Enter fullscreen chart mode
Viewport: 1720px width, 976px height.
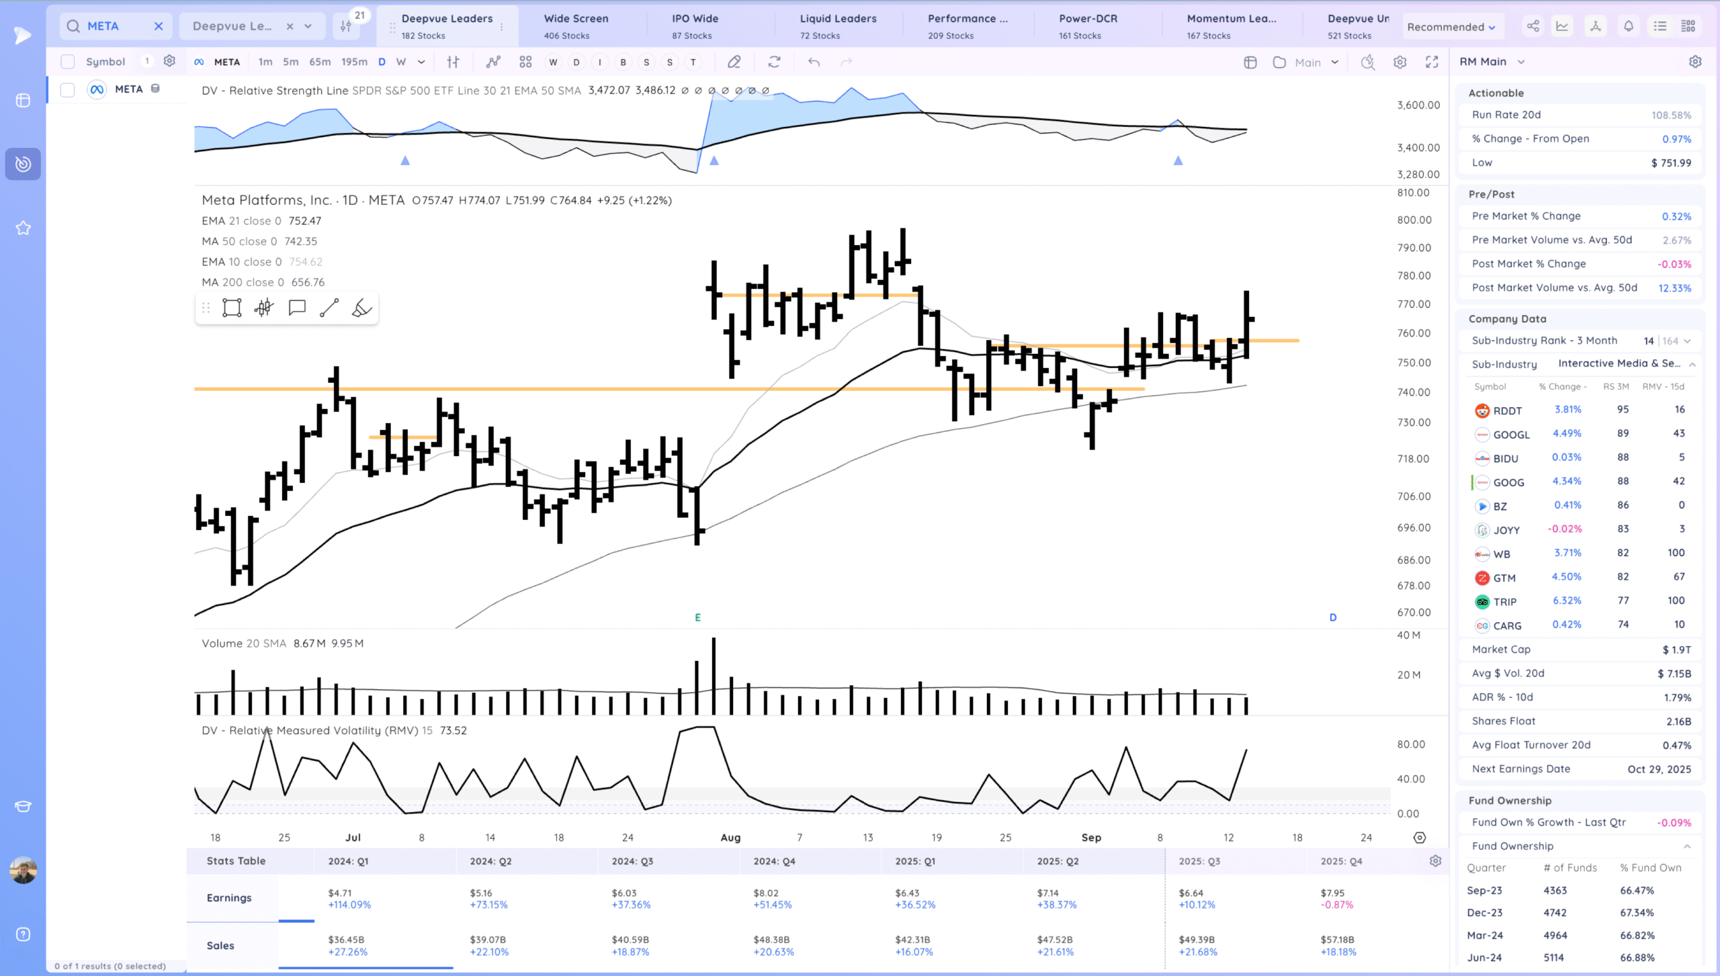click(x=1432, y=62)
